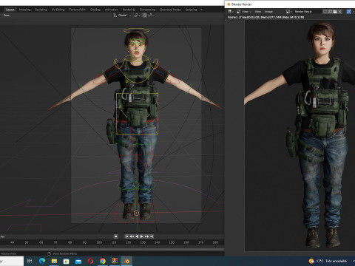Viewport: 355px width, 266px height.
Task: Play the animation in reverse
Action: pyautogui.click(x=137, y=236)
